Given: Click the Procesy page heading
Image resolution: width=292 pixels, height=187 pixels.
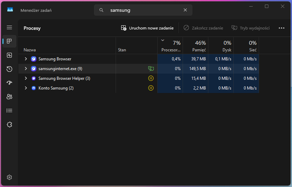Looking at the screenshot, I should (x=32, y=28).
